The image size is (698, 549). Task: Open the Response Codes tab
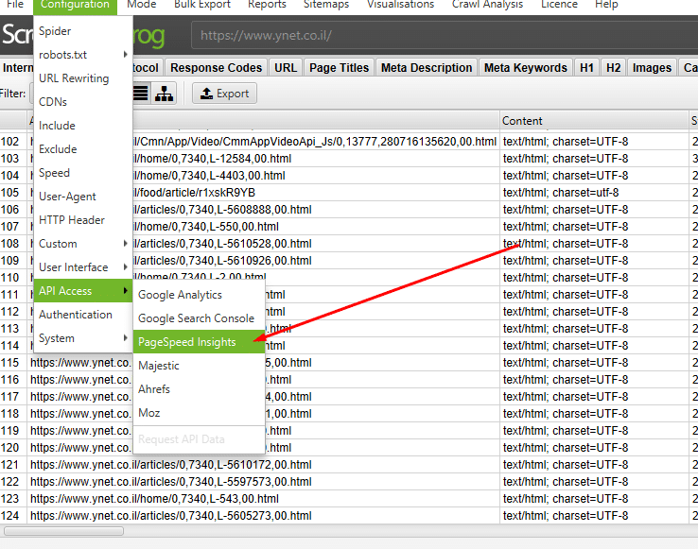coord(216,68)
